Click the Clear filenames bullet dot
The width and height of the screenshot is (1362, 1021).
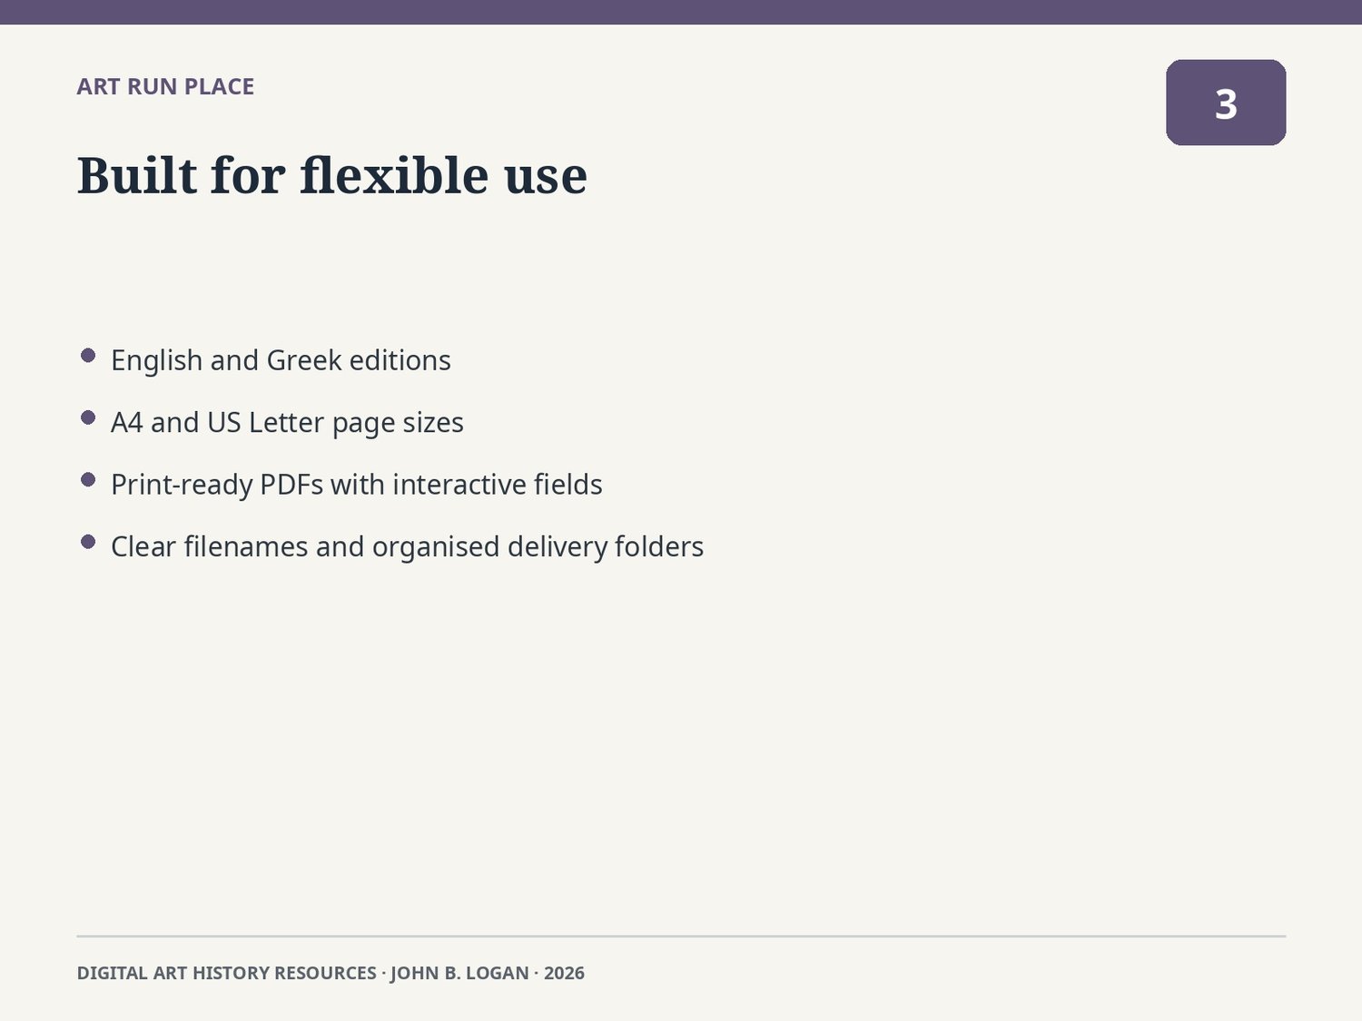[x=88, y=542]
